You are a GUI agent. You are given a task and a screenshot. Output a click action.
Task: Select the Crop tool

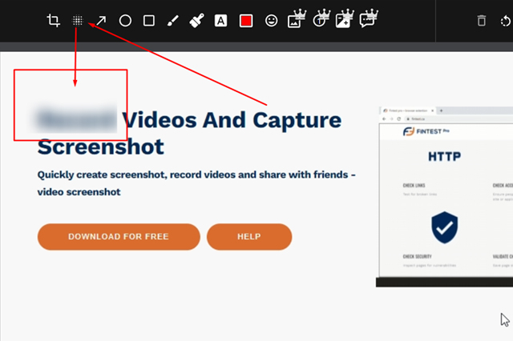[x=54, y=21]
